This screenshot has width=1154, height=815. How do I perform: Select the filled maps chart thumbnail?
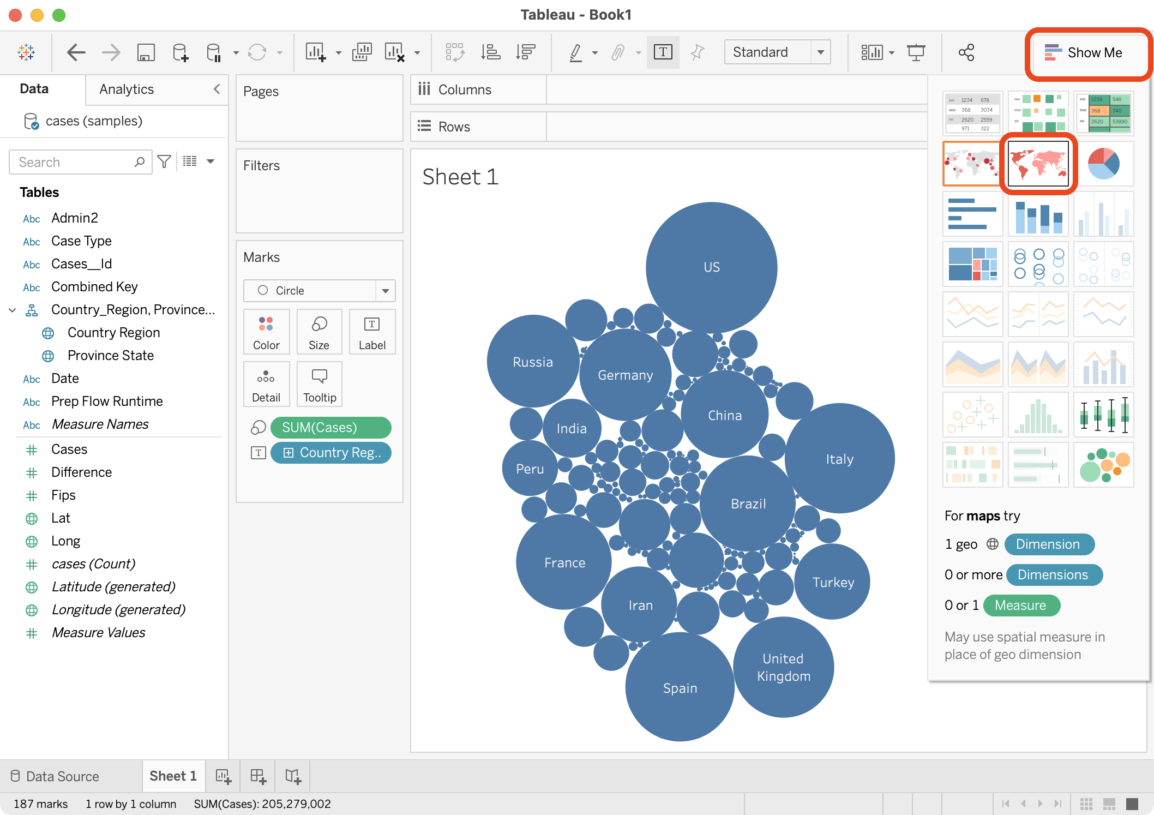(x=1038, y=163)
